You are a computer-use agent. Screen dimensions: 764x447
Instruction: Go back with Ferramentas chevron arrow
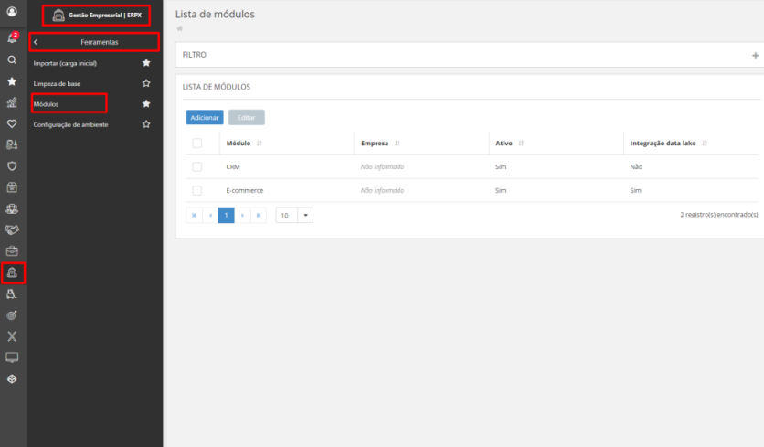coord(36,42)
